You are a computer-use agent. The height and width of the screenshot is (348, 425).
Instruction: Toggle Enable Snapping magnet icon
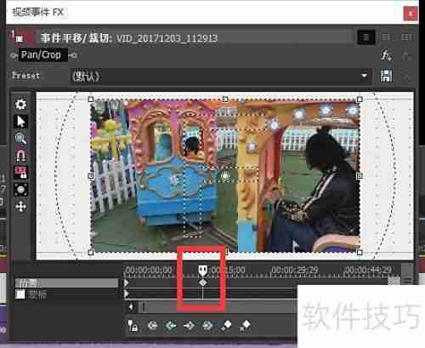(21, 156)
